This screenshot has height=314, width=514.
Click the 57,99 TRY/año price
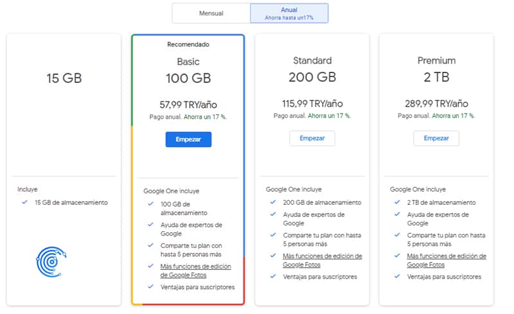click(188, 105)
